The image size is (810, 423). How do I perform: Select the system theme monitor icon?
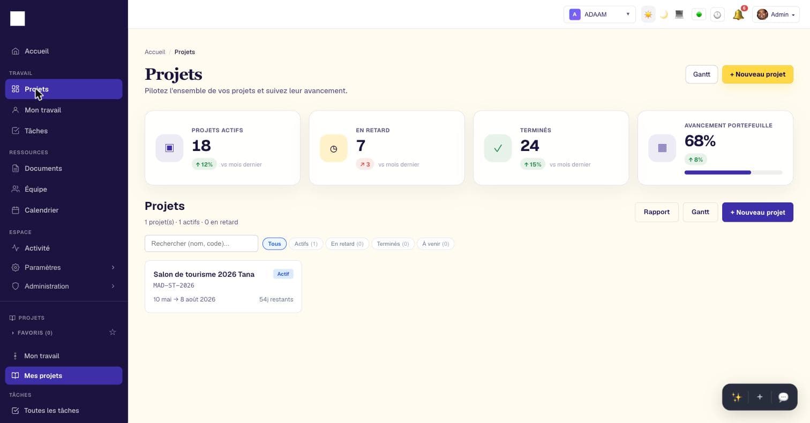click(x=679, y=14)
